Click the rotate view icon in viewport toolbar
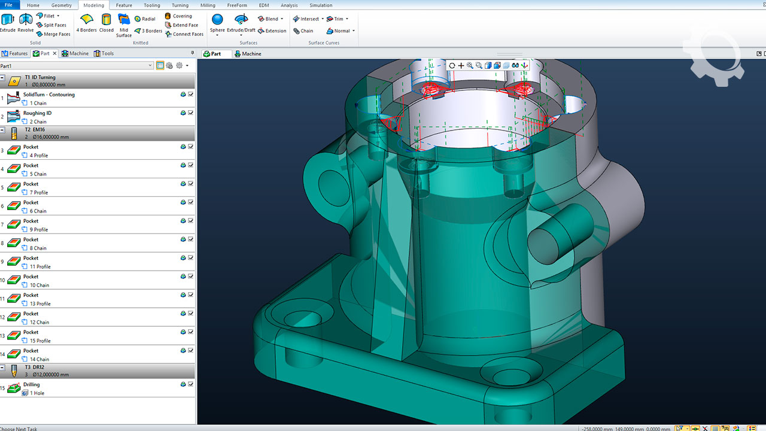Screen dimensions: 766x431 [452, 65]
